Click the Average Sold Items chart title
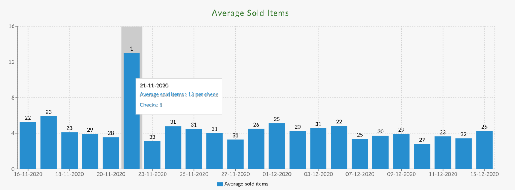The width and height of the screenshot is (515, 190). tap(250, 13)
